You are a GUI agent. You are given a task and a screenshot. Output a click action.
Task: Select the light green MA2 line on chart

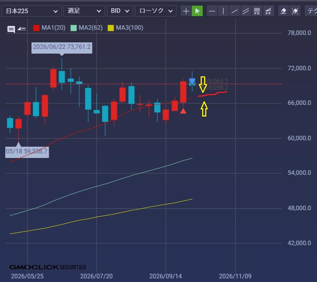click(x=101, y=185)
